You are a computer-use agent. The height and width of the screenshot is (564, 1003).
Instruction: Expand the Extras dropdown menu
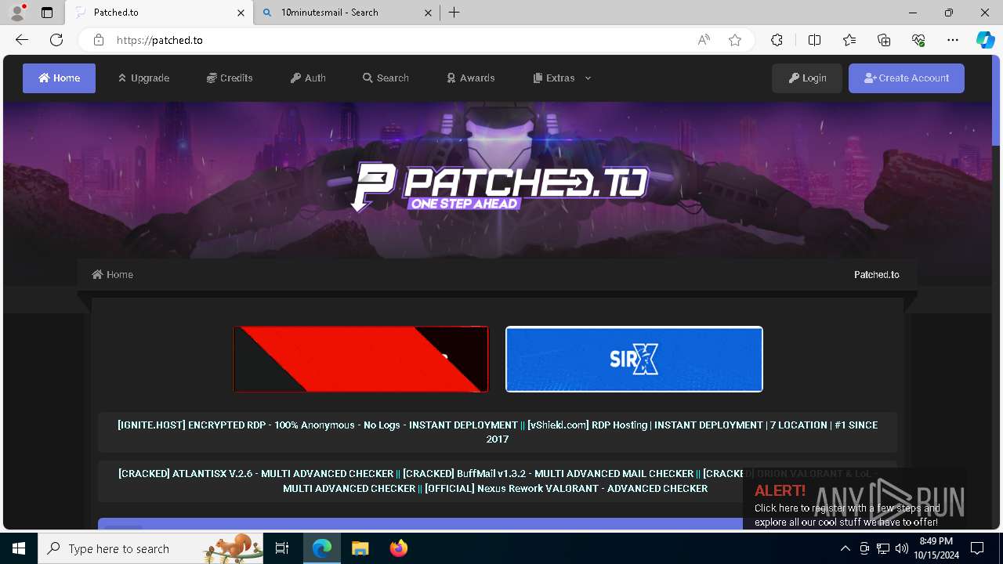(562, 78)
